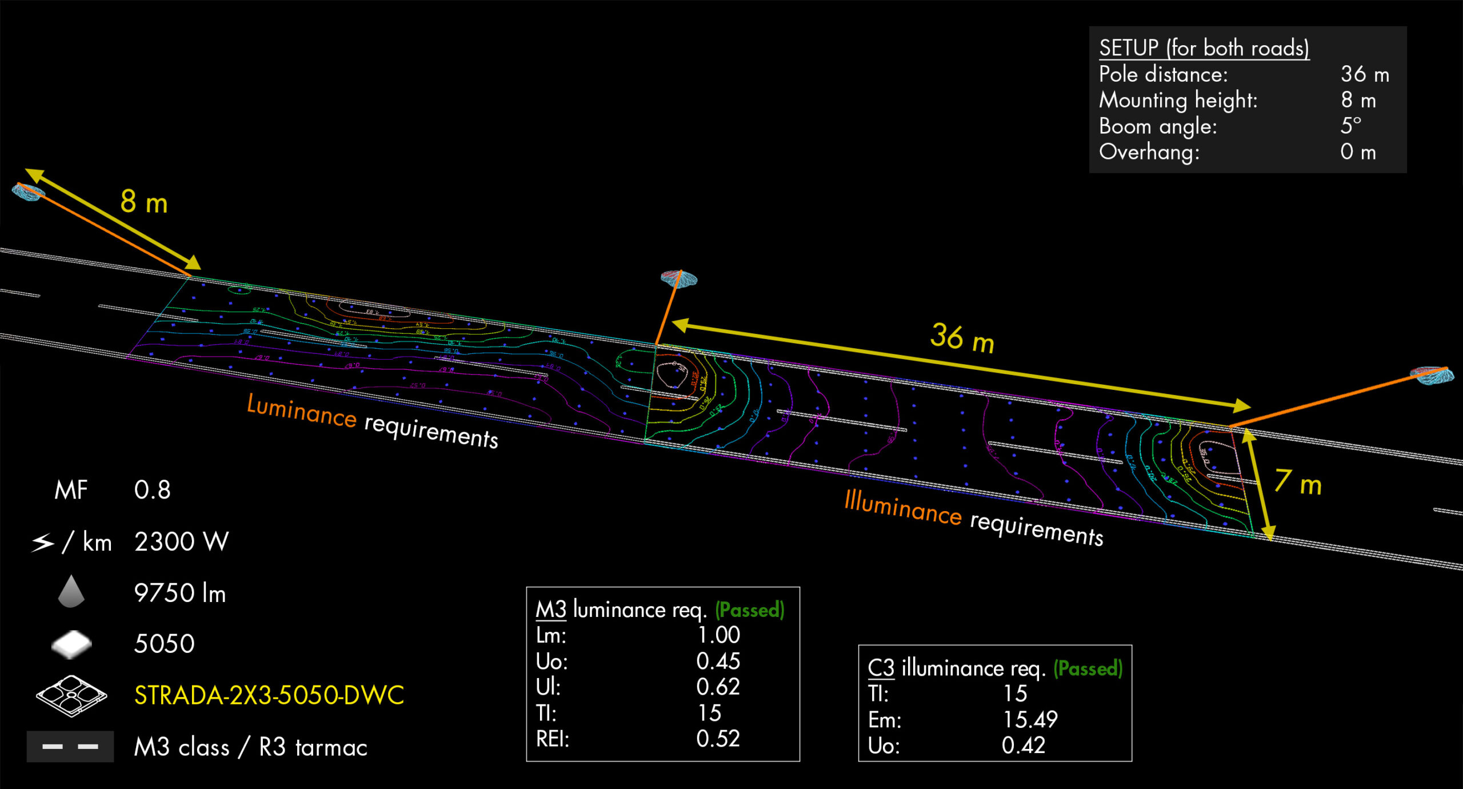Click the M3 underlined luminance heading

(550, 609)
